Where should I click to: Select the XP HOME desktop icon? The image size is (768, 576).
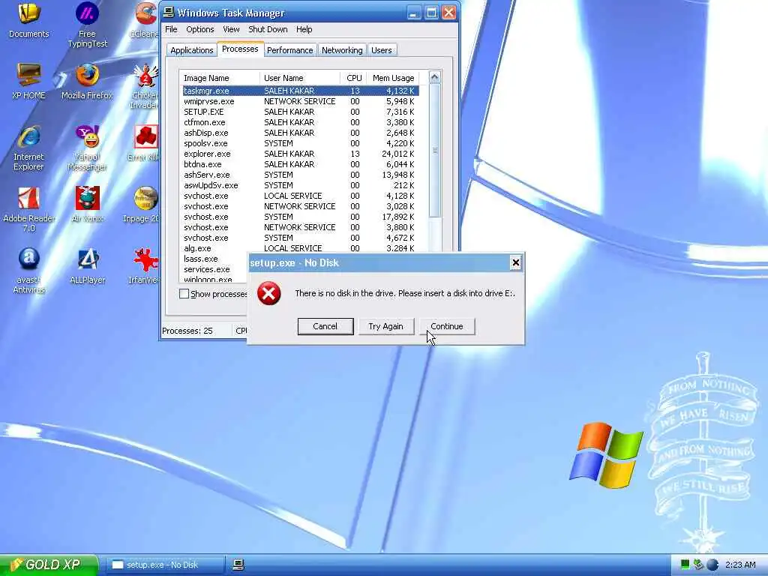point(28,81)
